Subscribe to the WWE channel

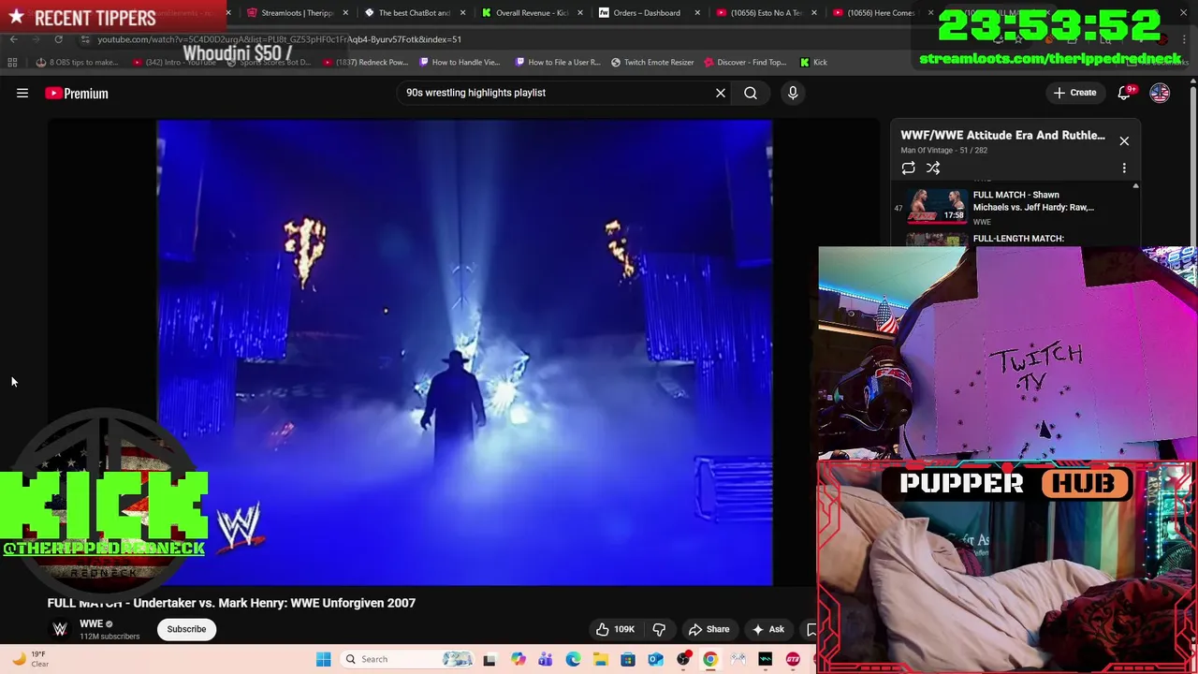click(x=186, y=629)
